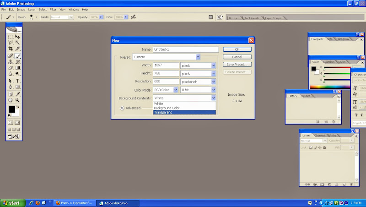The width and height of the screenshot is (366, 207).
Task: Select the Blur tool
Action: (x=11, y=74)
